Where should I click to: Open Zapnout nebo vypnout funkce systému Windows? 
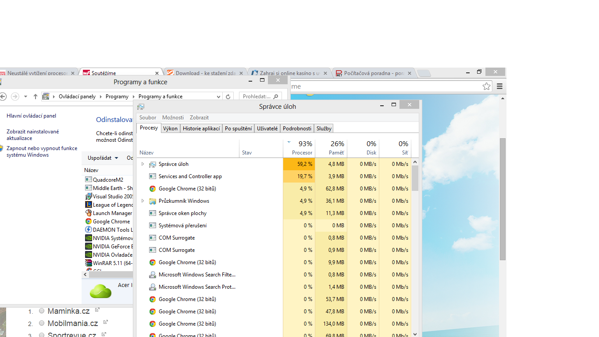(42, 151)
